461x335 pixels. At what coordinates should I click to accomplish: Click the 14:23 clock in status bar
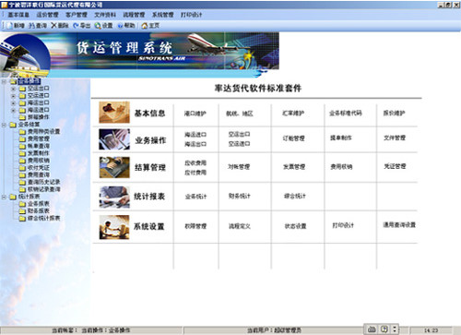(x=431, y=330)
